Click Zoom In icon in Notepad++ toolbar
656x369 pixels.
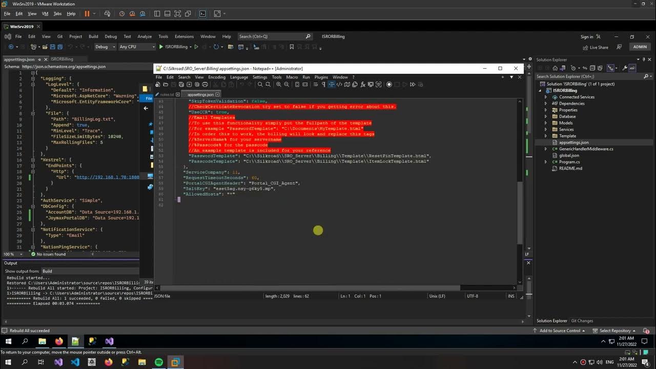[x=279, y=85]
